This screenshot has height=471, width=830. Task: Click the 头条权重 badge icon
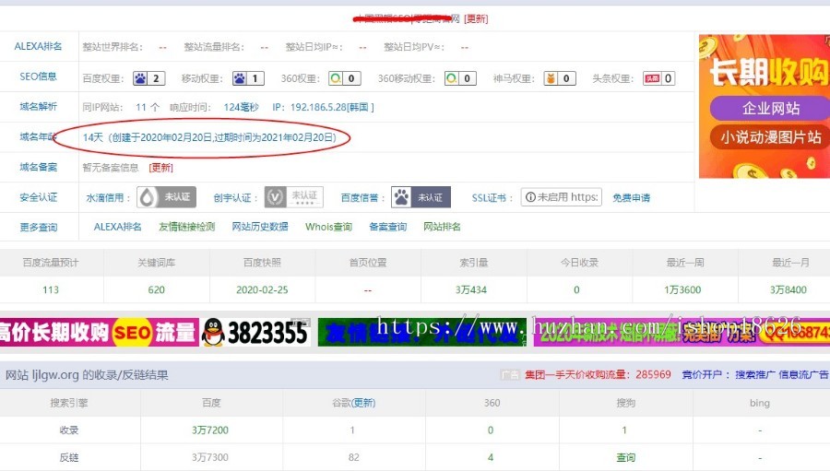point(659,78)
